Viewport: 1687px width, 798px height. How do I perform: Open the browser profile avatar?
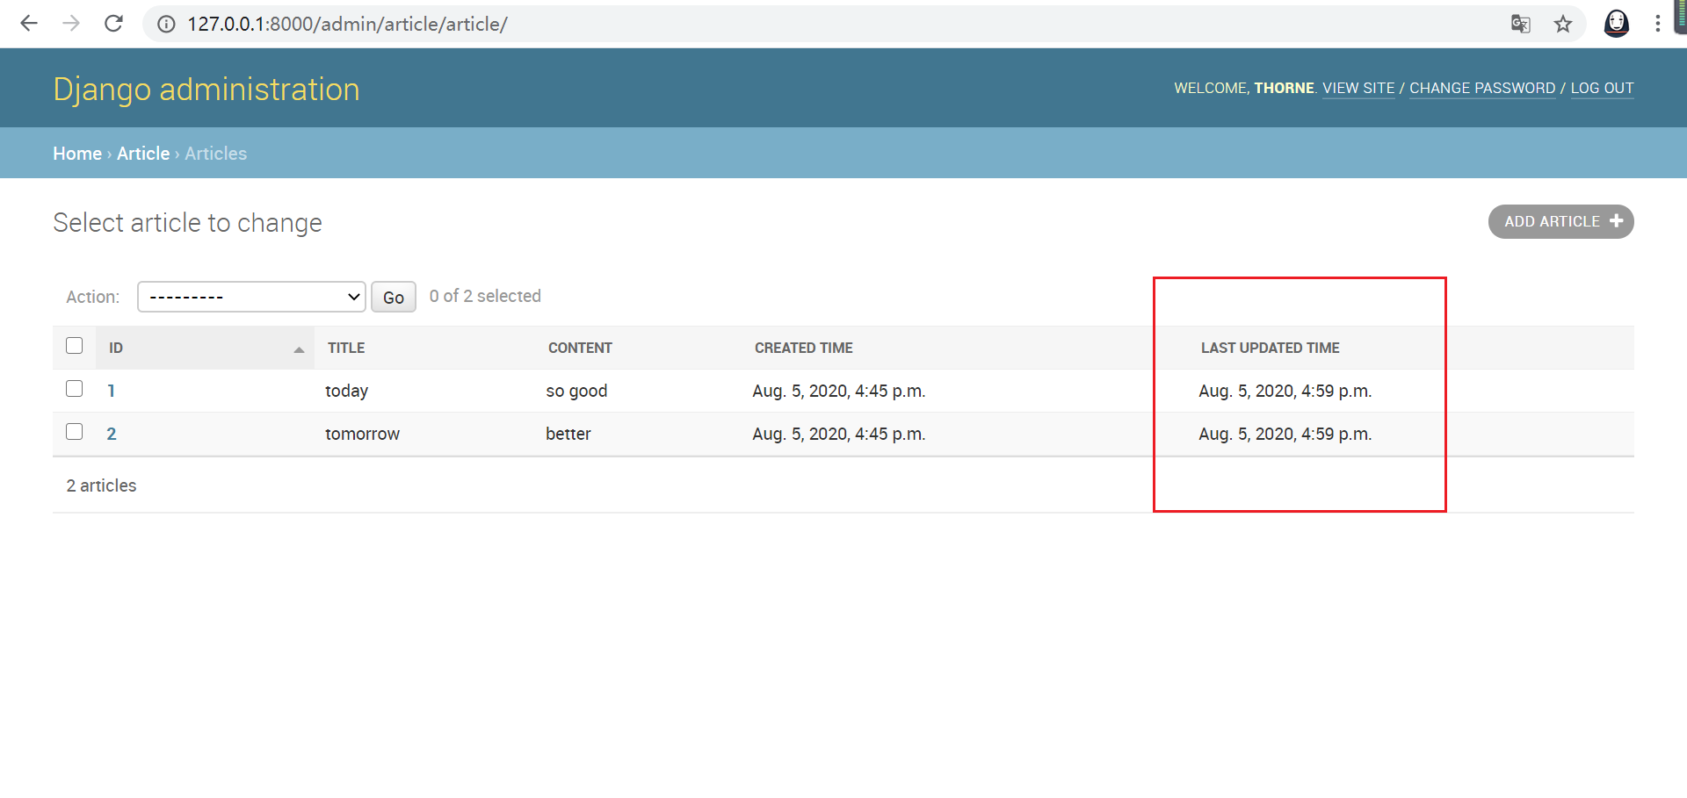1617,24
